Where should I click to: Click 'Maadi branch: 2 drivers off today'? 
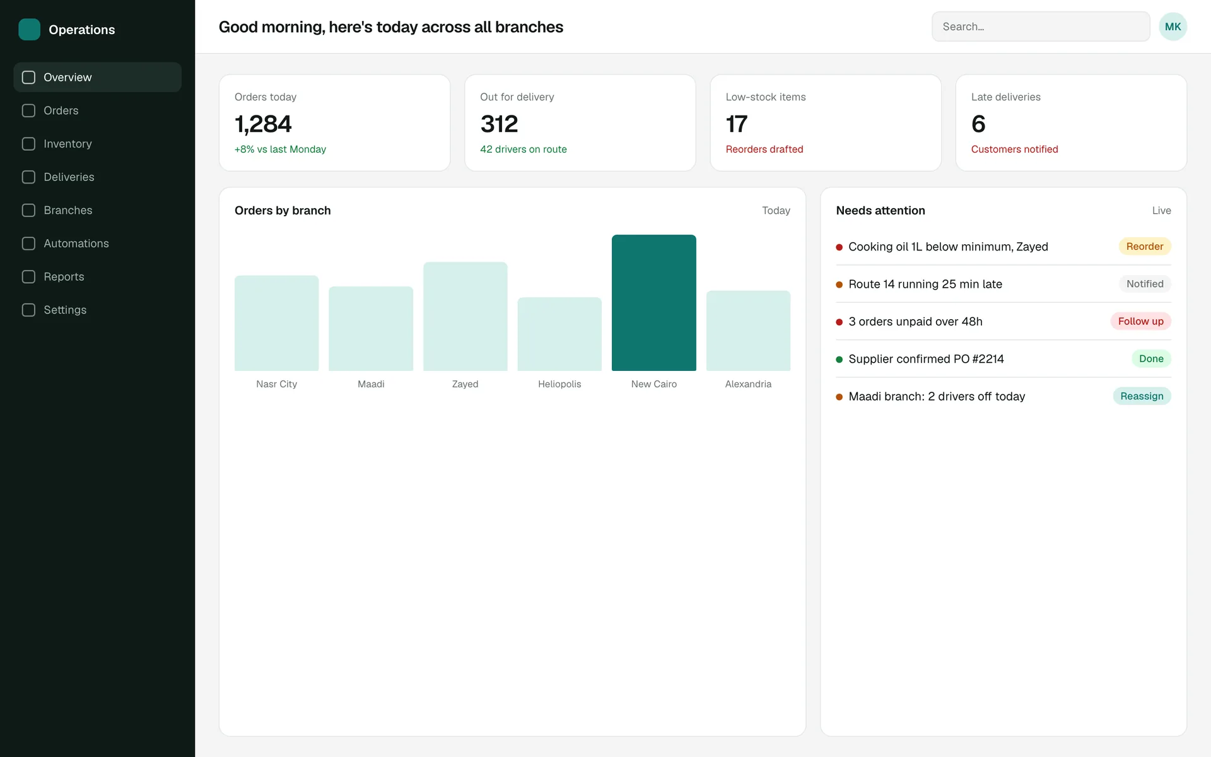pos(937,396)
